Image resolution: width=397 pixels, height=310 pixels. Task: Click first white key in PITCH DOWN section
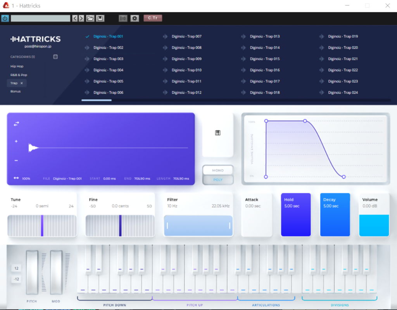[83, 284]
